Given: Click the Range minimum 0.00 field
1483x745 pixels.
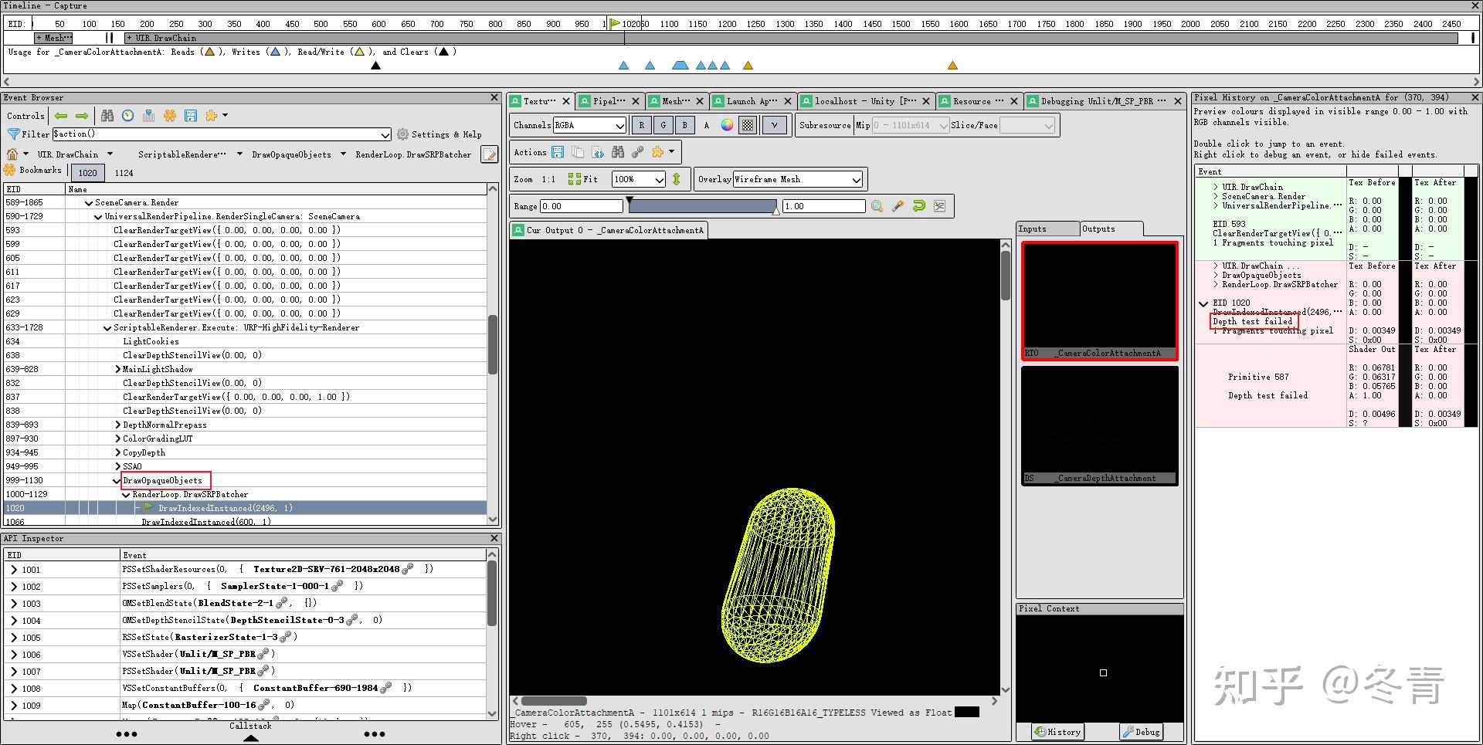Looking at the screenshot, I should click(x=581, y=206).
